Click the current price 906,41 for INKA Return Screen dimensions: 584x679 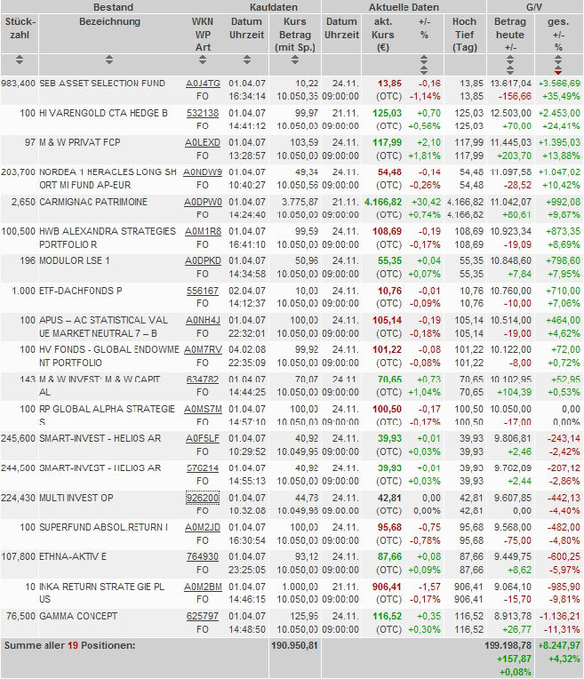[387, 587]
